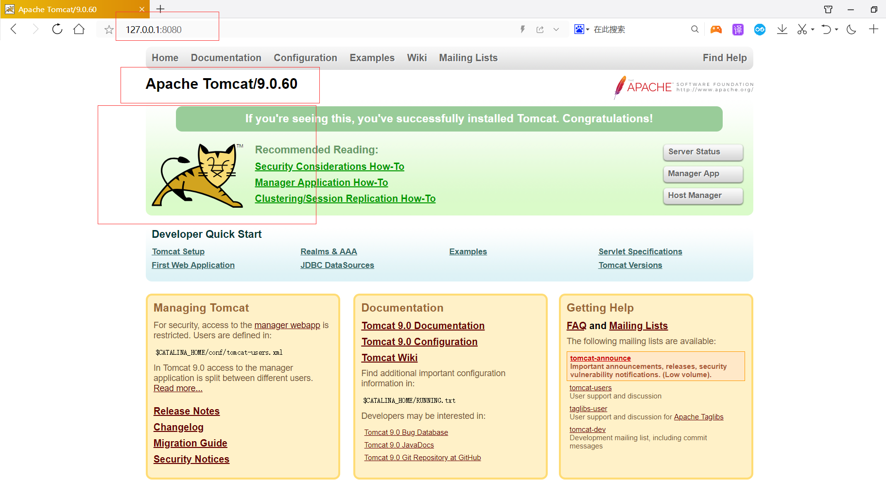Click the undo closed tab icon
This screenshot has width=886, height=480.
click(826, 30)
